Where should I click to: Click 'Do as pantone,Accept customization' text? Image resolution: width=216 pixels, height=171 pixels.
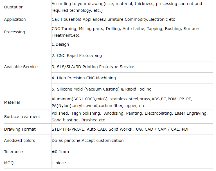[x=88, y=140]
